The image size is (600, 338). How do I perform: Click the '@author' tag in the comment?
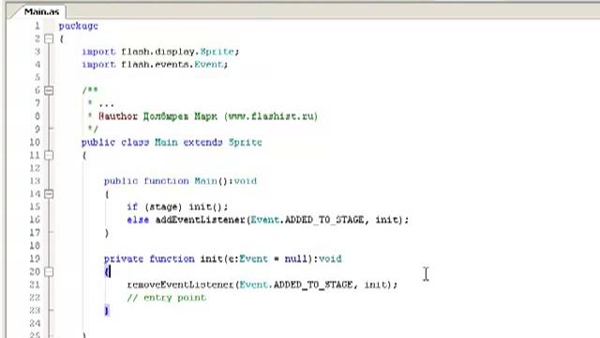click(118, 116)
